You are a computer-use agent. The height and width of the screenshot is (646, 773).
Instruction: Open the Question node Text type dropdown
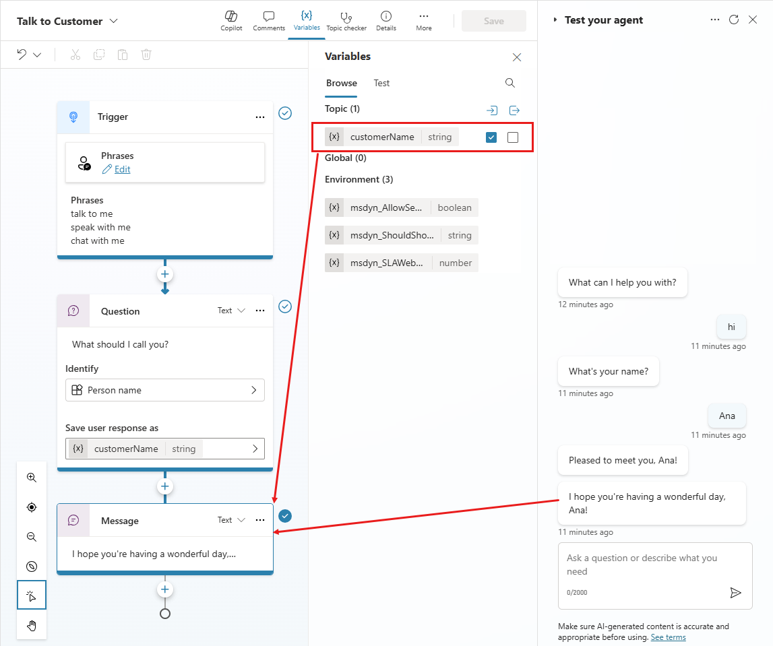pyautogui.click(x=231, y=311)
